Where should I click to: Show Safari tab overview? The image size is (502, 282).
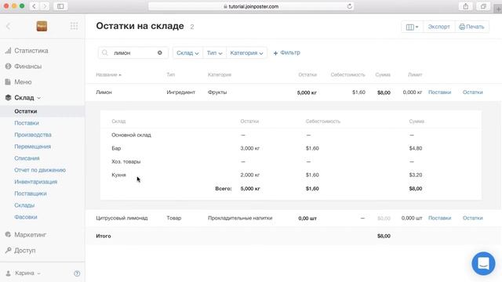pyautogui.click(x=483, y=6)
